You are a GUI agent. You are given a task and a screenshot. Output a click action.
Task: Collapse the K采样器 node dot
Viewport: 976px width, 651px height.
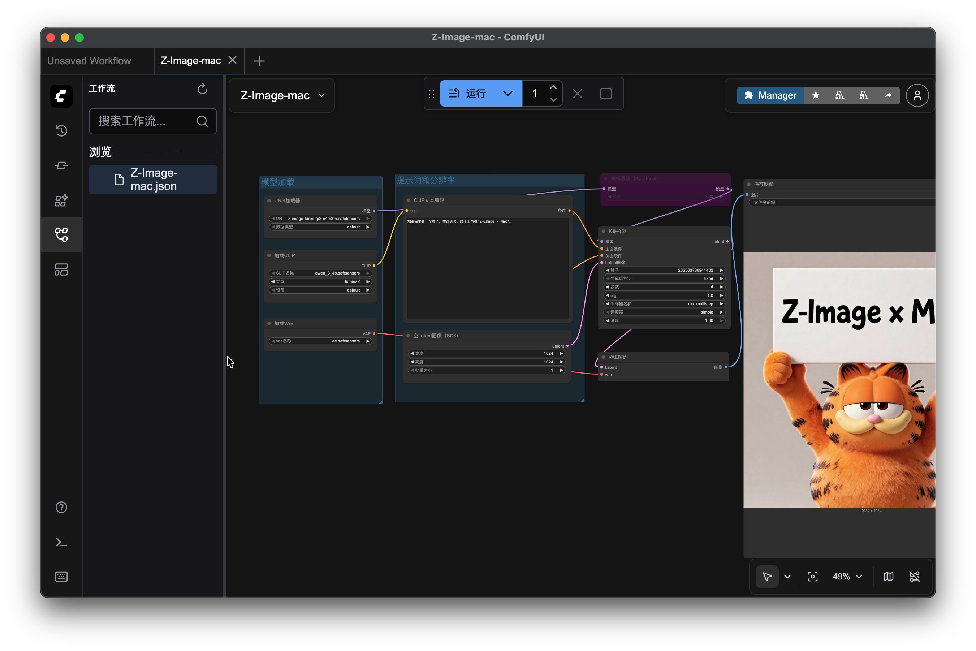click(603, 231)
